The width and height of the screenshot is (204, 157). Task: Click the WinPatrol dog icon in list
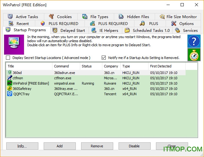9,83
